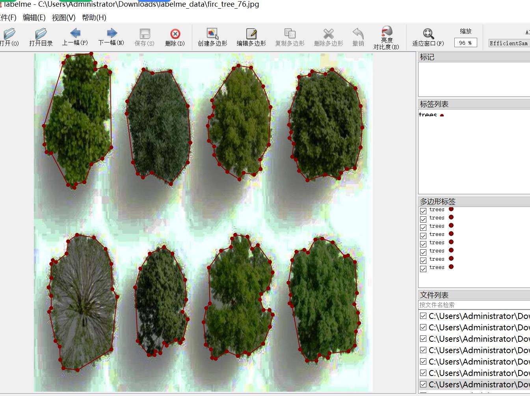Open the EfficientSam model dropdown
Image resolution: width=530 pixels, height=396 pixels.
[x=509, y=43]
